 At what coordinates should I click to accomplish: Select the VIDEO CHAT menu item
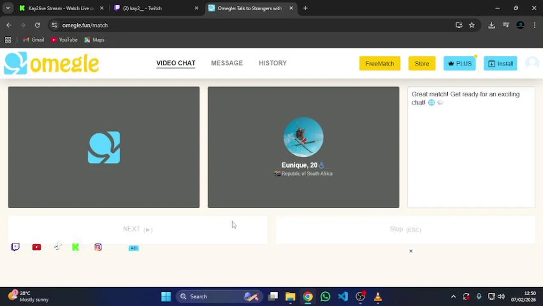[176, 63]
